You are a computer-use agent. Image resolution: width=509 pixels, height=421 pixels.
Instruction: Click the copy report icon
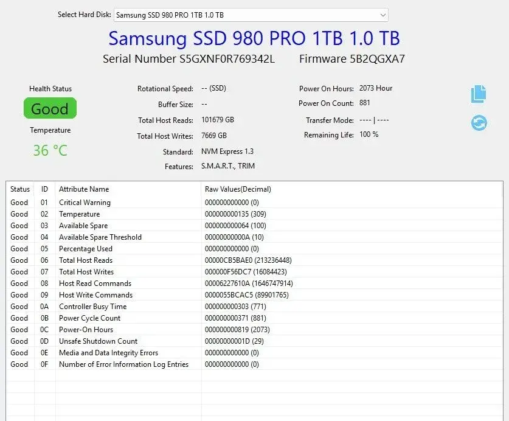tap(479, 94)
